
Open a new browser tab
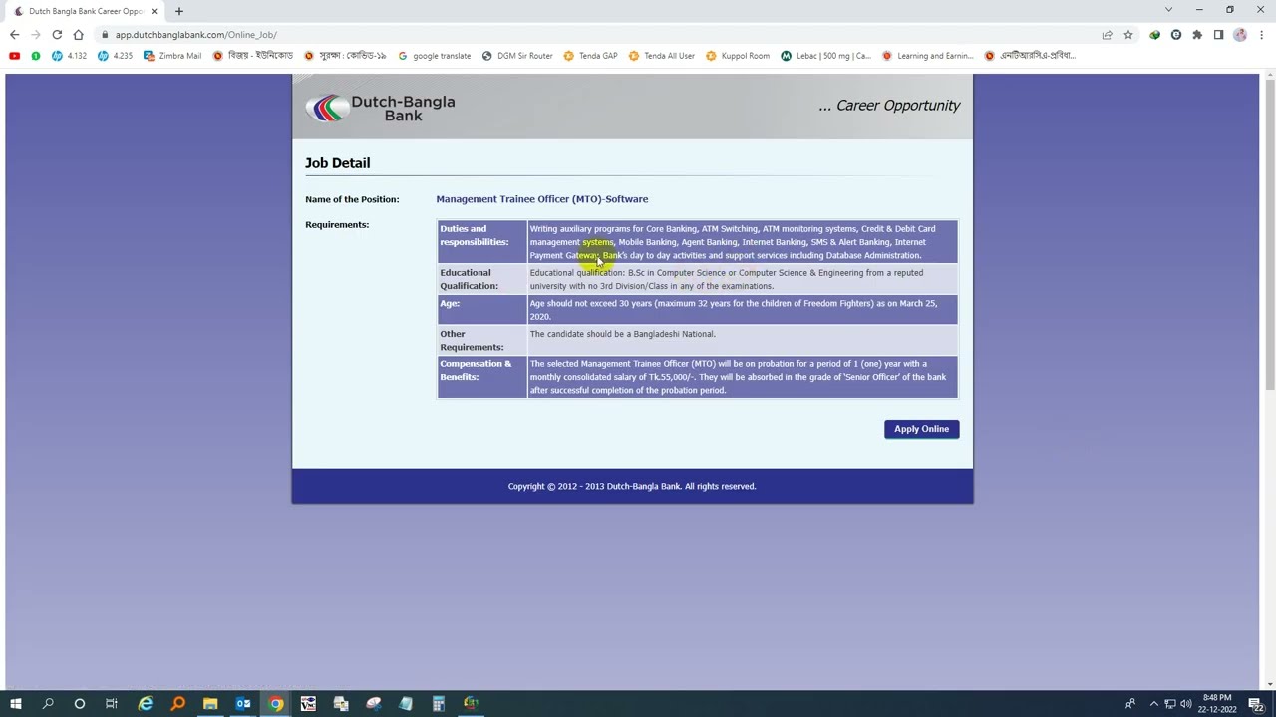coord(179,11)
